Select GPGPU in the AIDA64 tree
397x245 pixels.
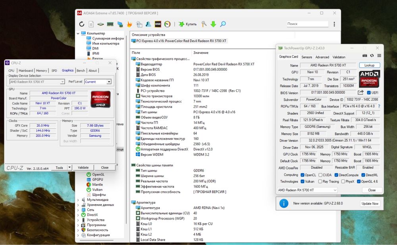point(98,179)
